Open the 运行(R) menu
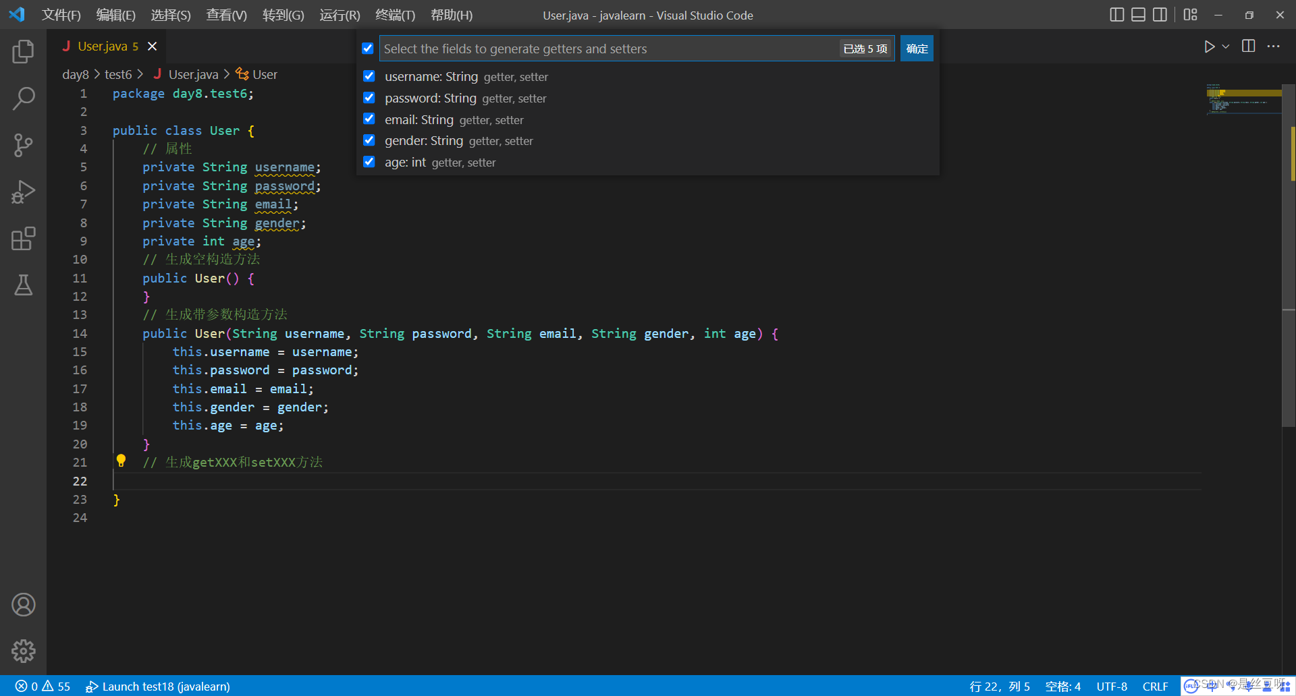 (339, 15)
